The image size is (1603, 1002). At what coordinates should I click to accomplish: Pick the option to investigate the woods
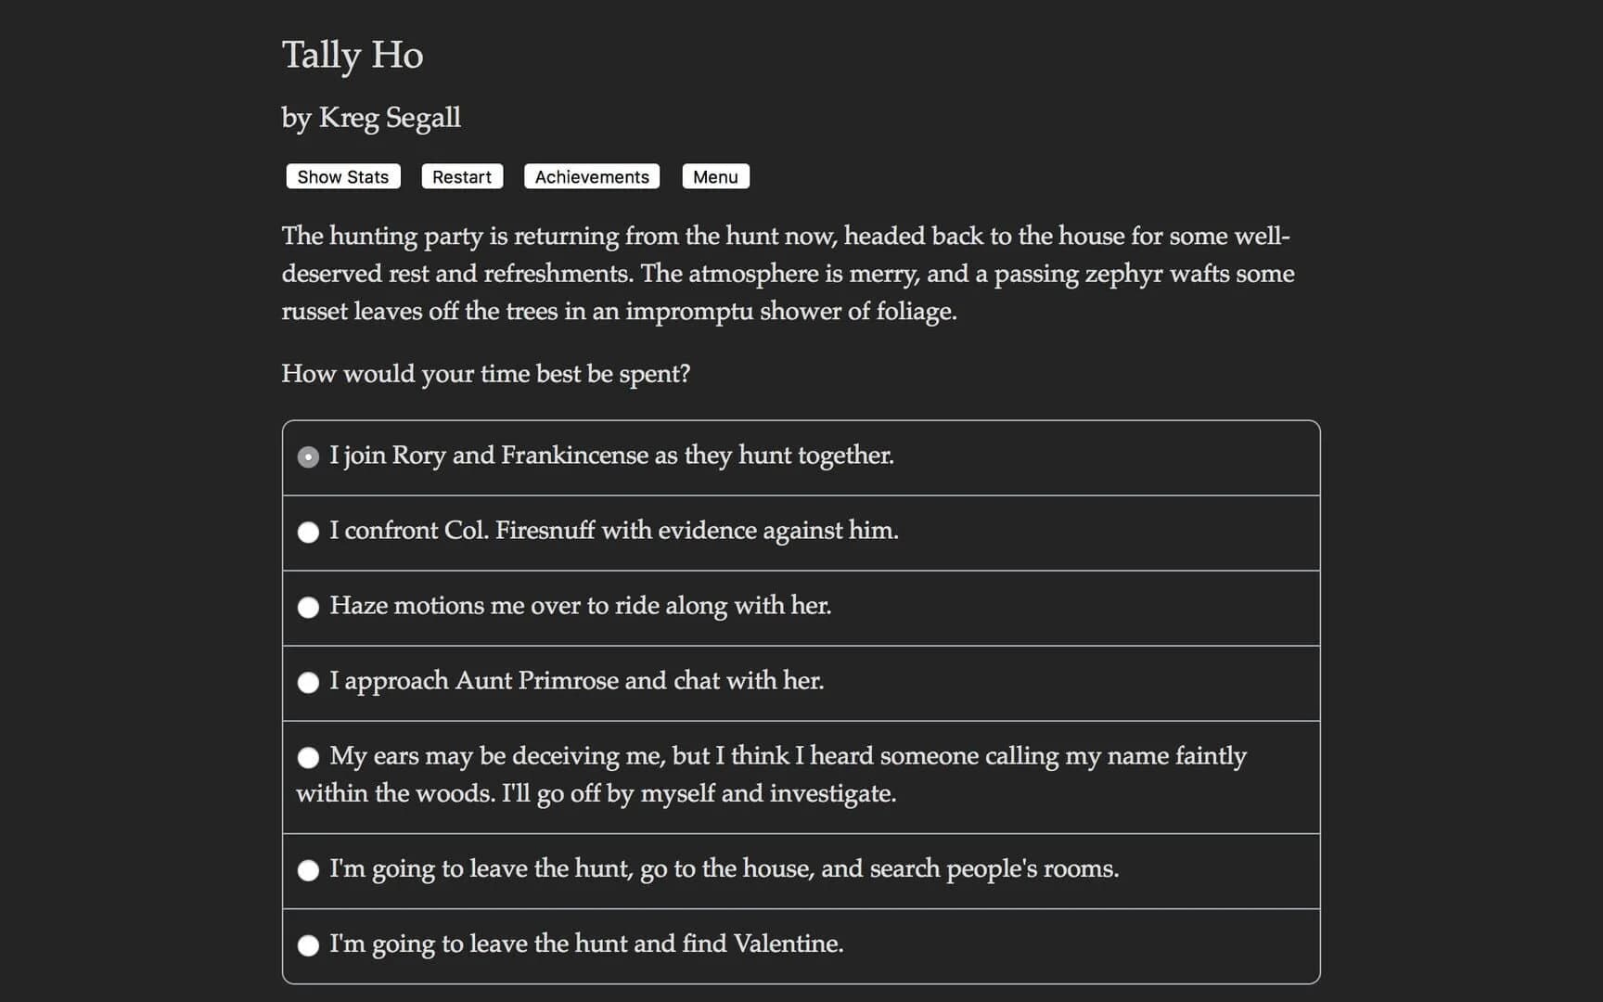(770, 775)
